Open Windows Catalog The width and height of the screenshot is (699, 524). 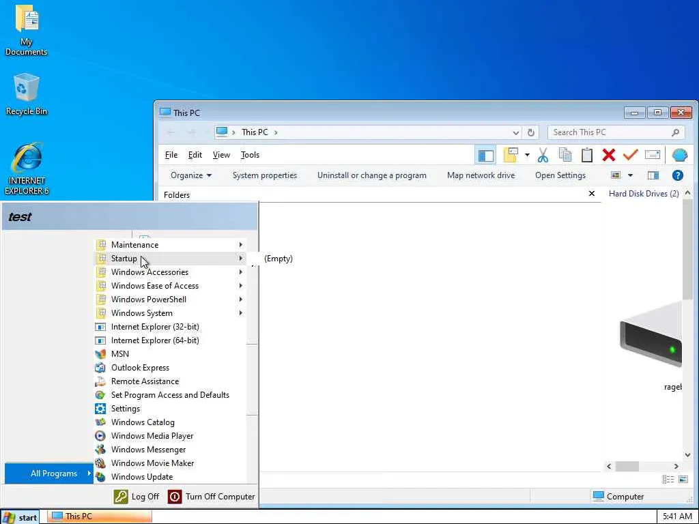170,422
